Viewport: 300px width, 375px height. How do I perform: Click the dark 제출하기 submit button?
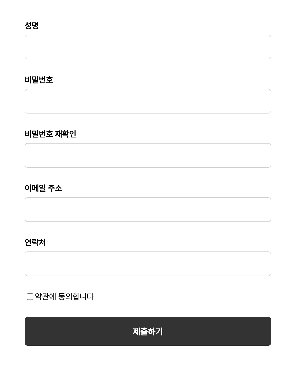pyautogui.click(x=148, y=331)
